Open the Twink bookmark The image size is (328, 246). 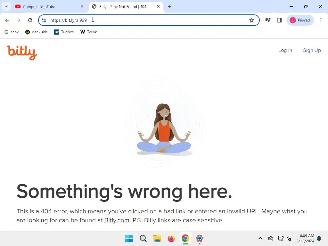click(x=88, y=32)
